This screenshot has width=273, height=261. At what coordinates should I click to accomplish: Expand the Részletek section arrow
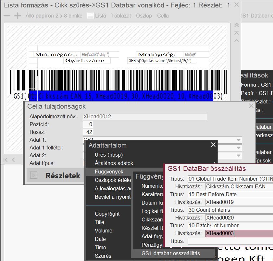click(x=34, y=175)
